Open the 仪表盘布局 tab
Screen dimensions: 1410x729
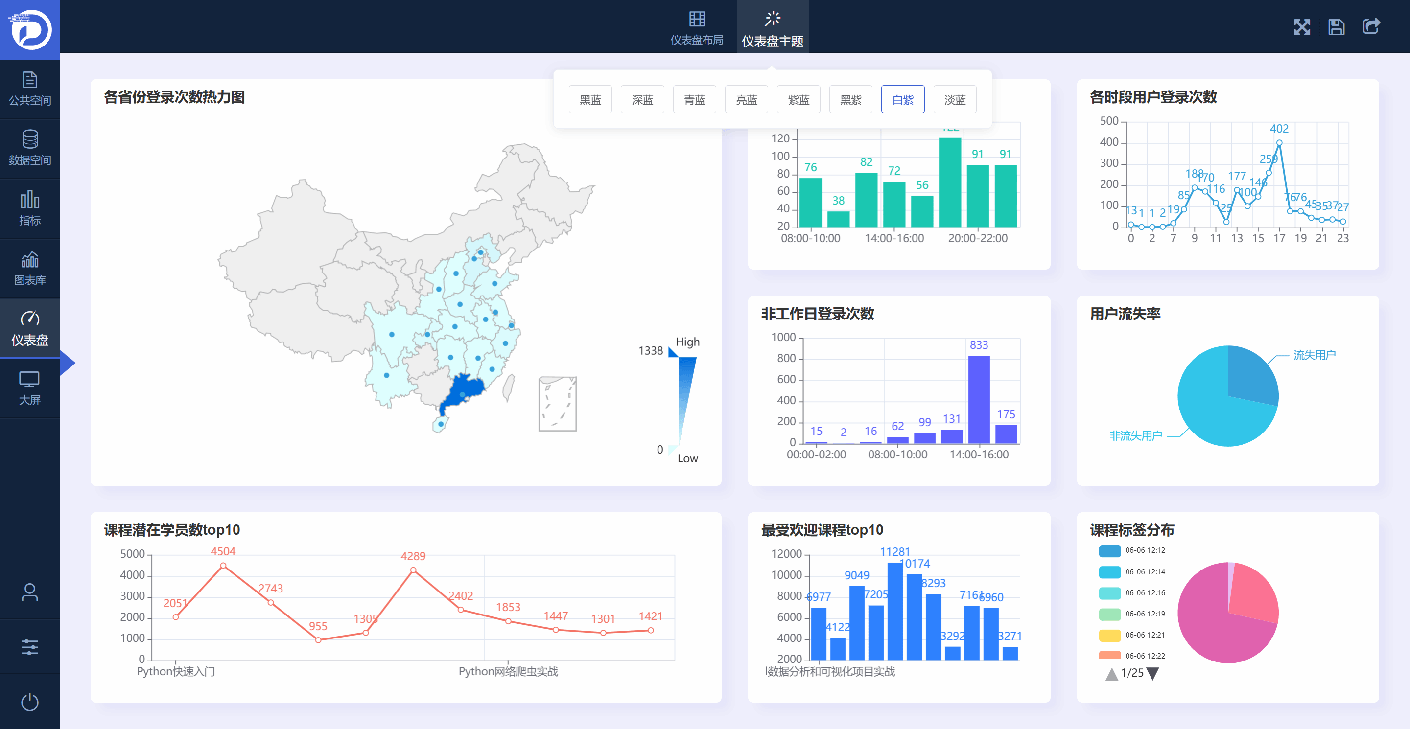pos(696,27)
